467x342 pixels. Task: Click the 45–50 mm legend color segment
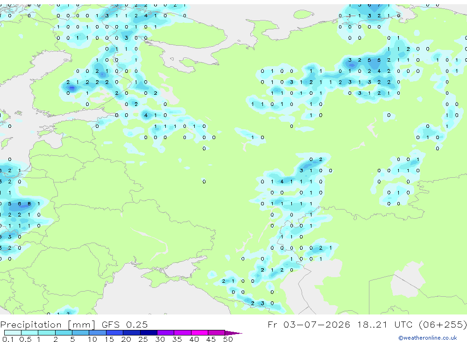pos(216,333)
